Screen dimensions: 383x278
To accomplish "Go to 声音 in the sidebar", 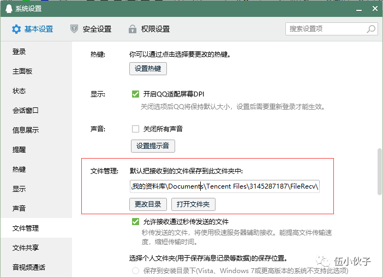I will pyautogui.click(x=36, y=208).
